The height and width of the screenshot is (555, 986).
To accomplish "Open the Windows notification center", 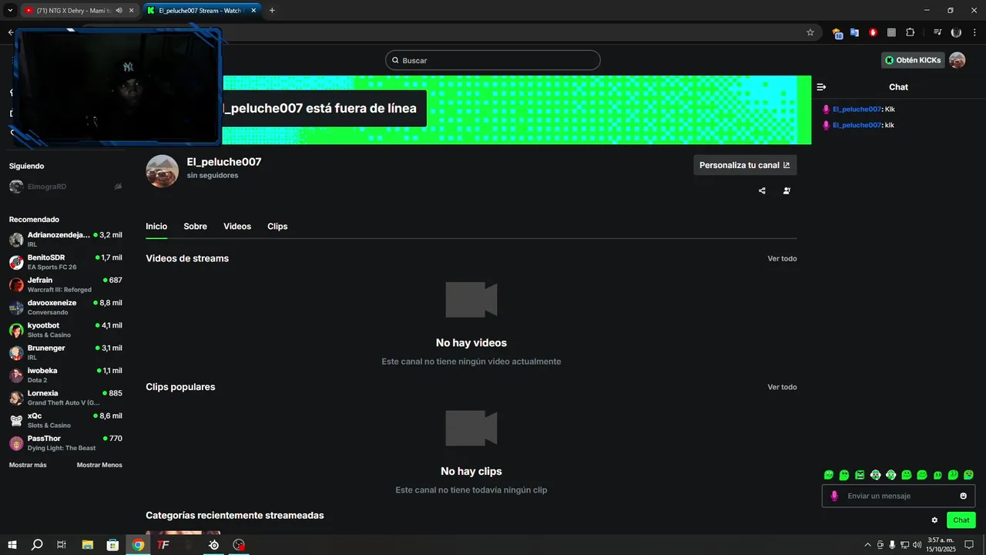I will (x=969, y=545).
